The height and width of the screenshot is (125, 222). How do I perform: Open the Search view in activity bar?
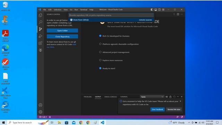(x=41, y=22)
